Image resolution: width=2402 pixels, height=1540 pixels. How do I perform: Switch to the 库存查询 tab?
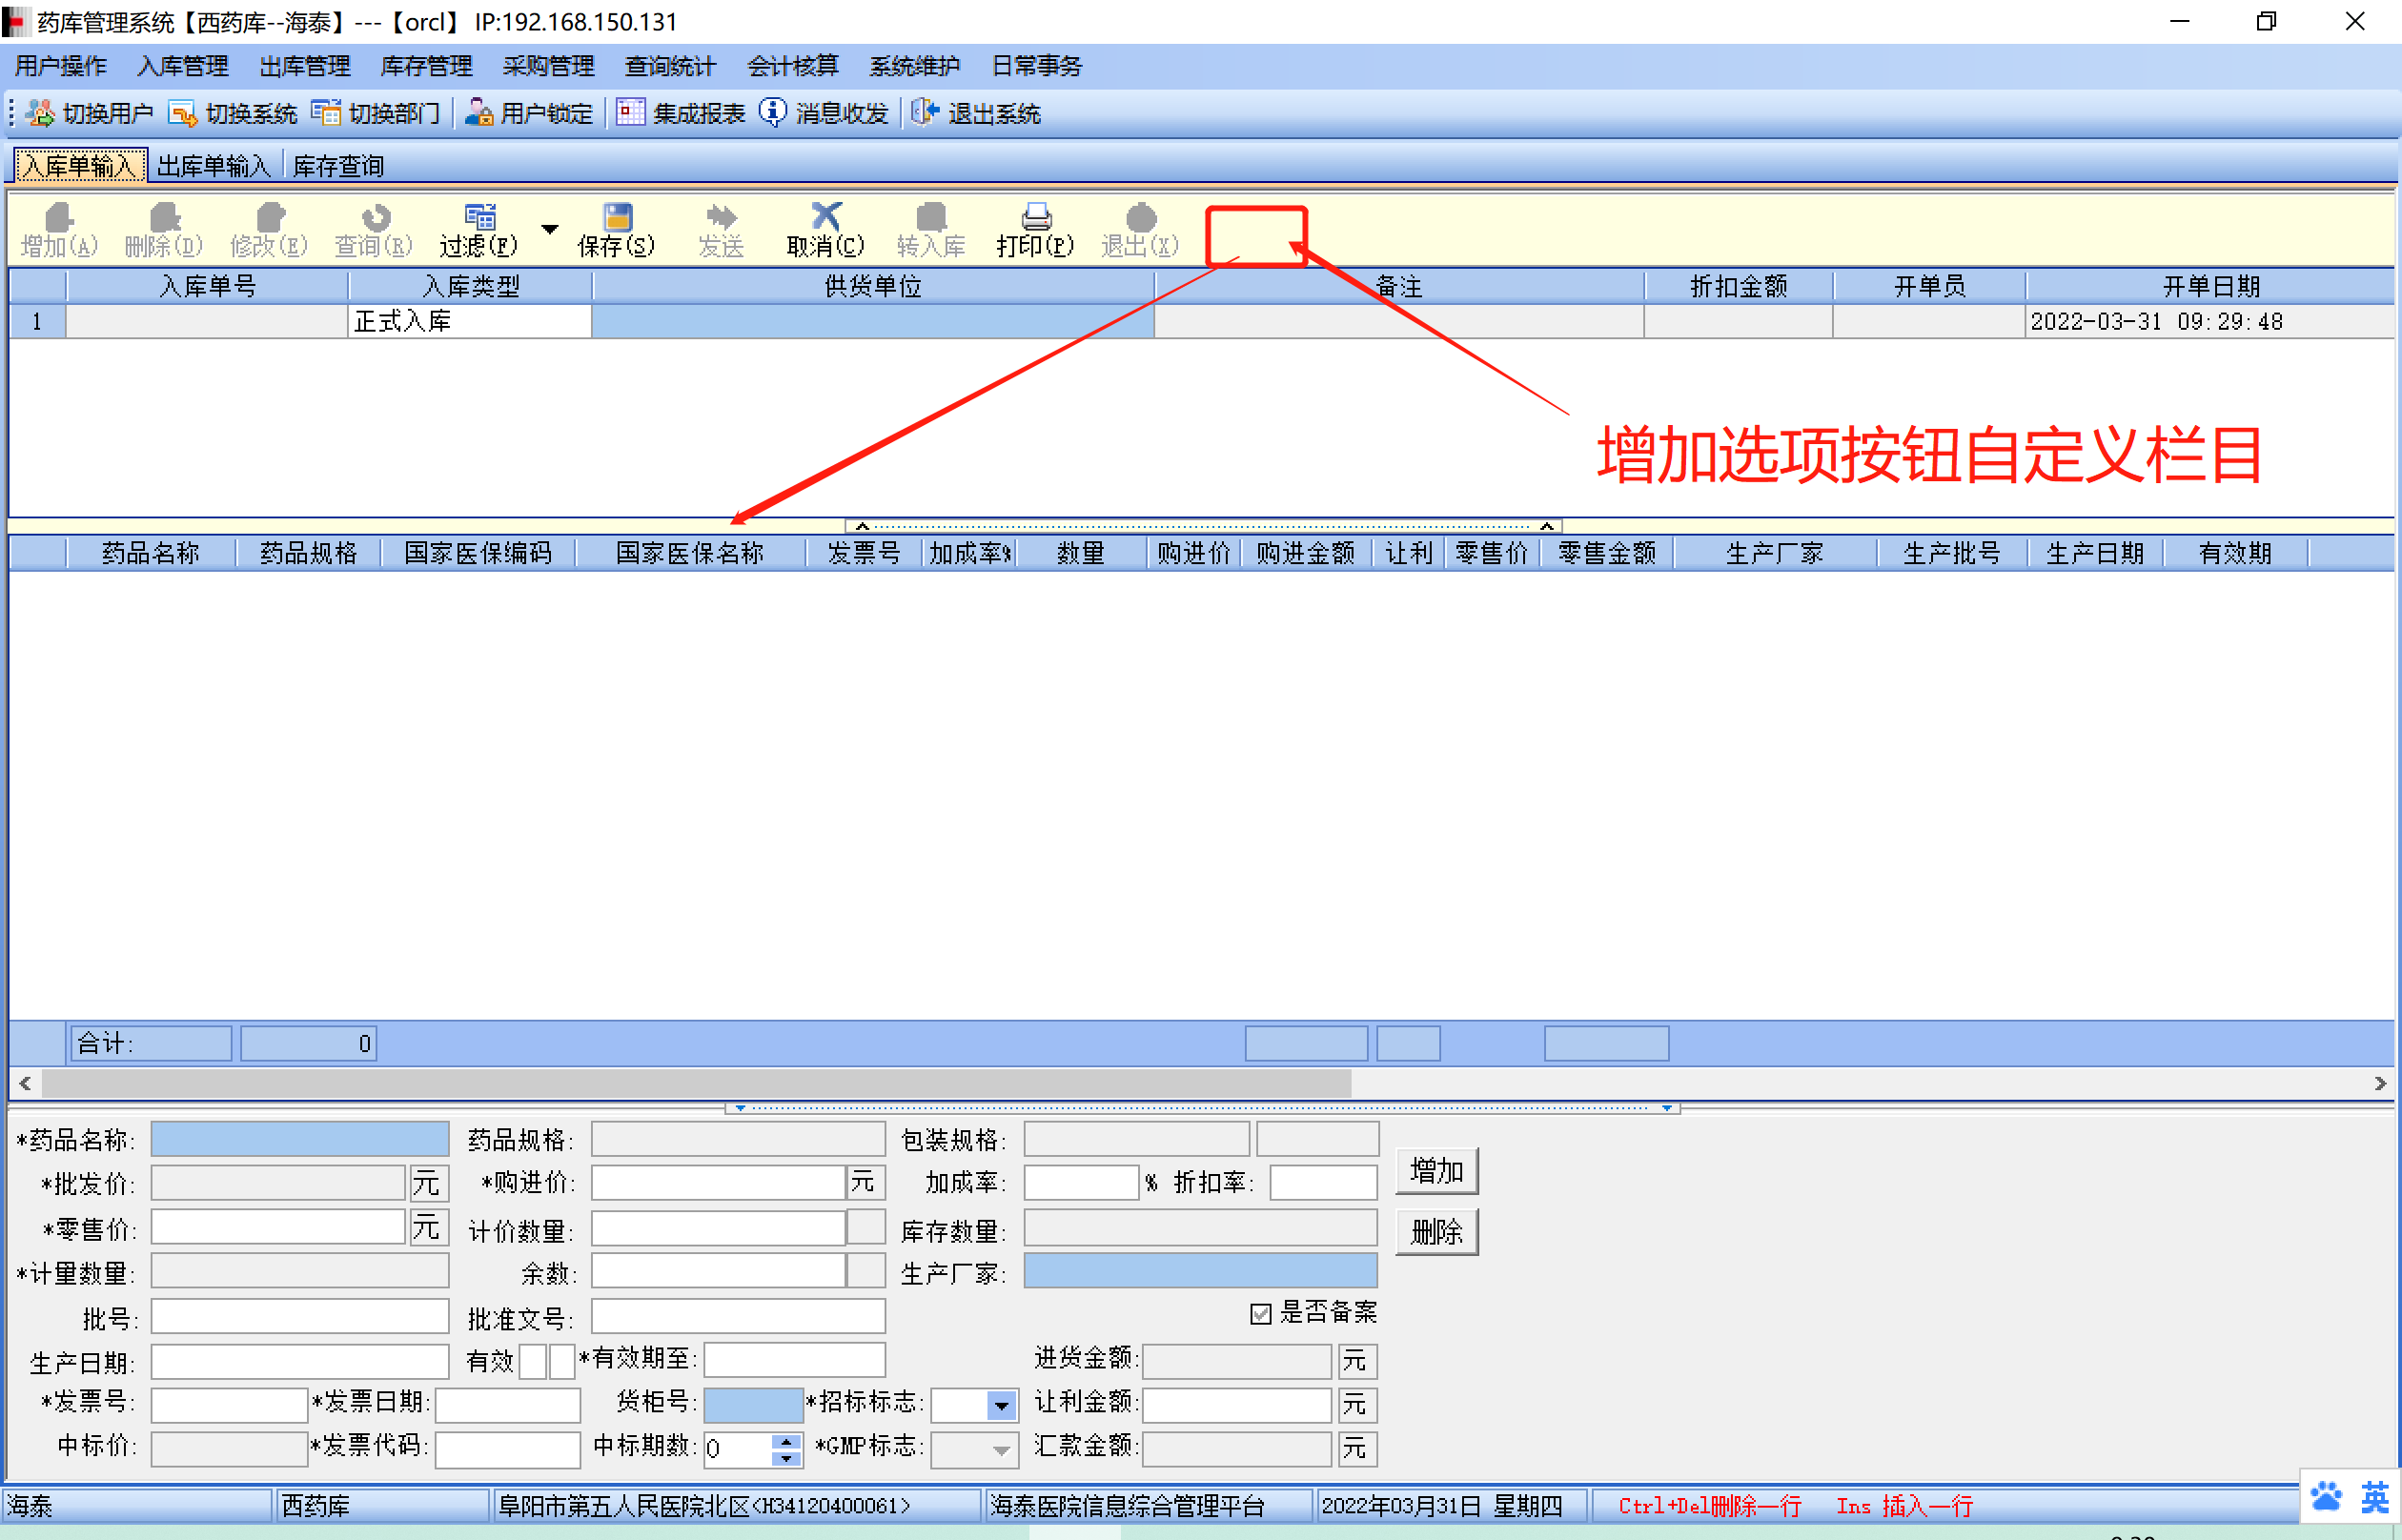(338, 166)
